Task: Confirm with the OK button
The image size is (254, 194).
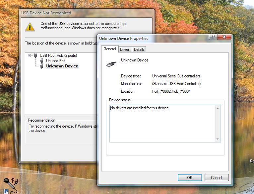Action: coord(190,177)
